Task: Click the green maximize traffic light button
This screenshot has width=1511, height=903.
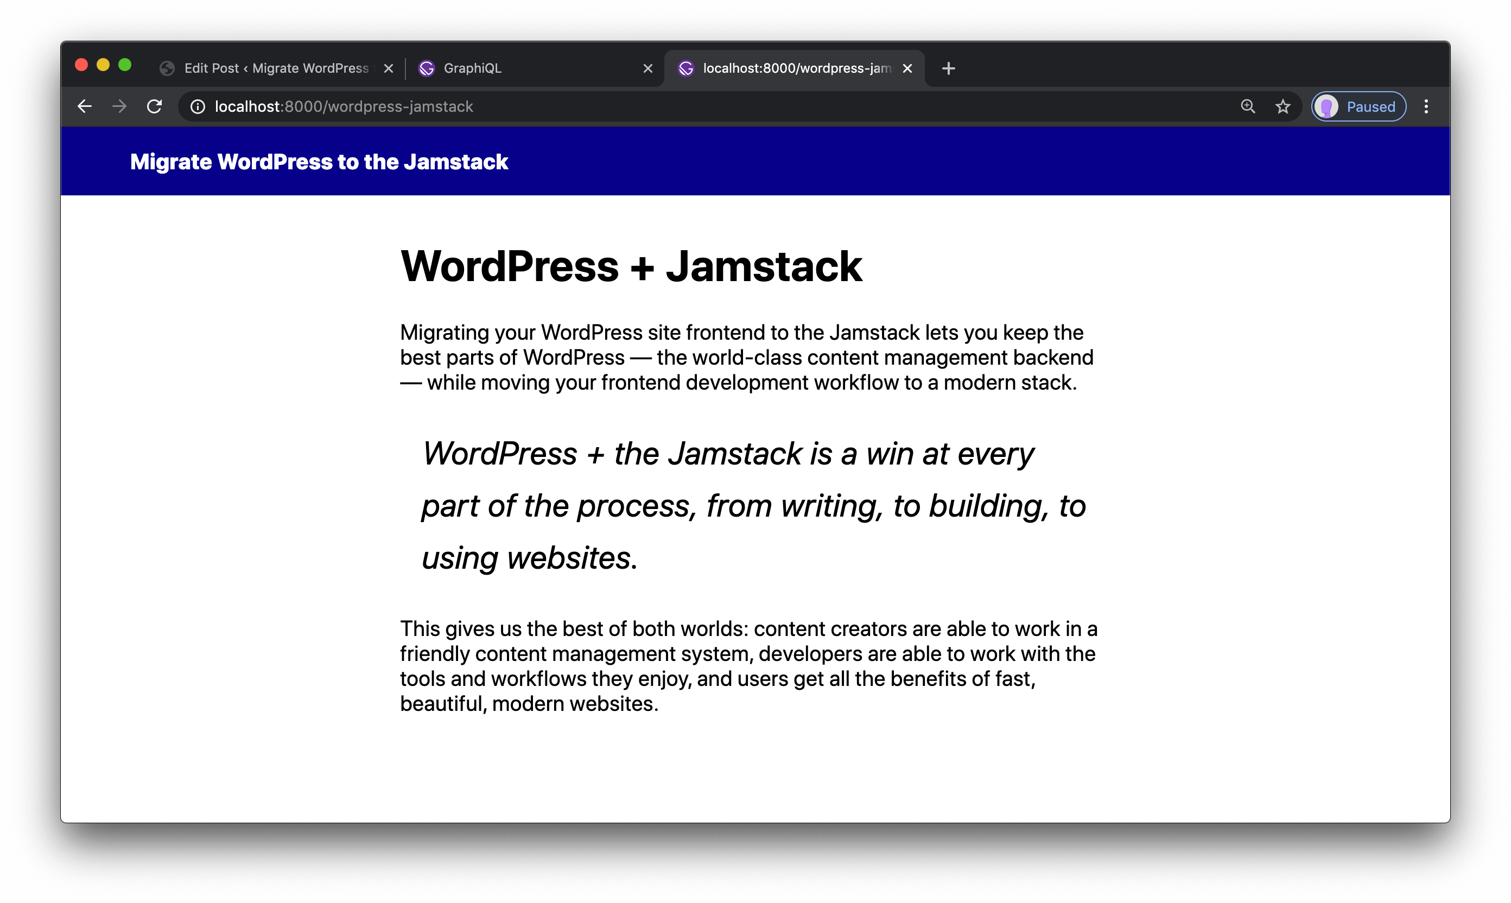Action: point(125,64)
